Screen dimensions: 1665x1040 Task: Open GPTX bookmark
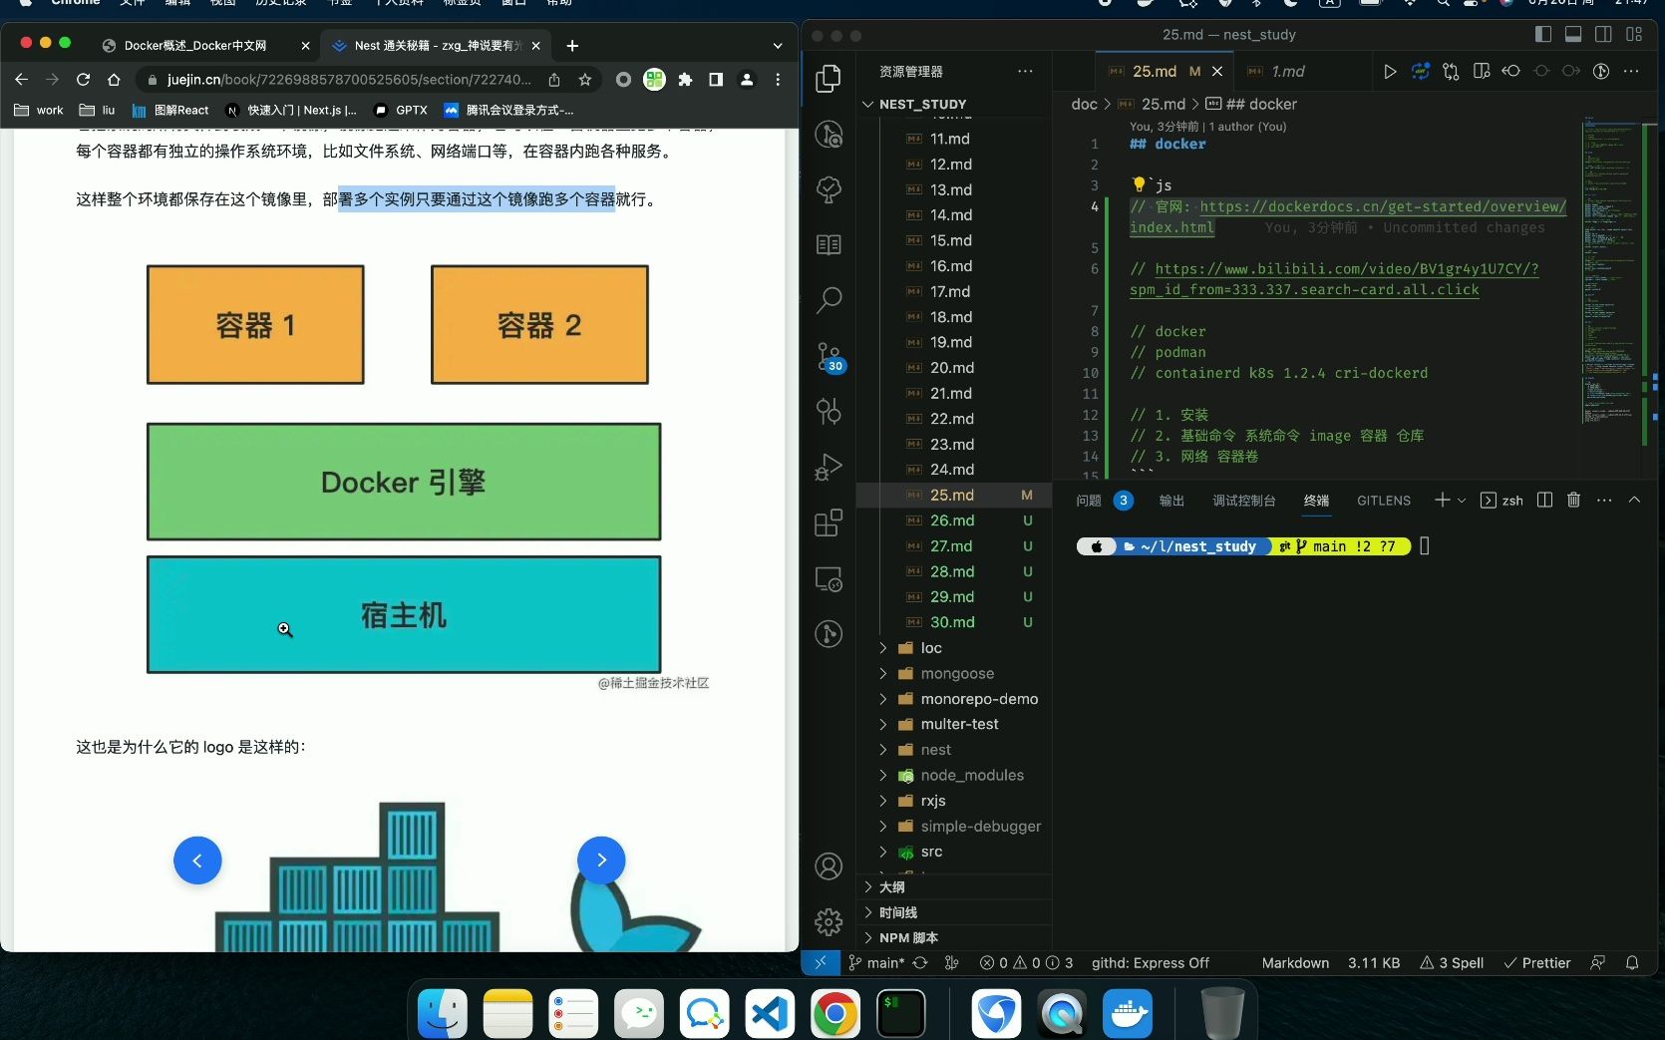tap(401, 110)
